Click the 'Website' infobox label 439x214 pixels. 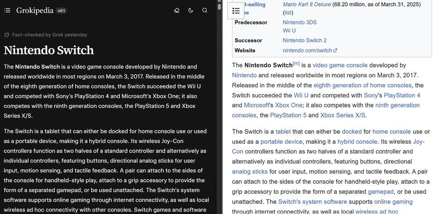tap(245, 50)
